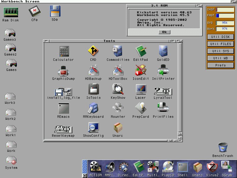The height and width of the screenshot is (178, 237).
Task: Click the FAST memory gauge bar
Action: pos(225,15)
